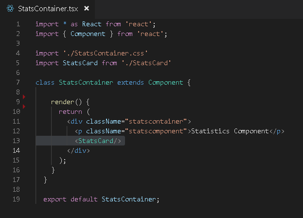
Task: Close the StatsContainer.tsx tab
Action: coord(87,9)
